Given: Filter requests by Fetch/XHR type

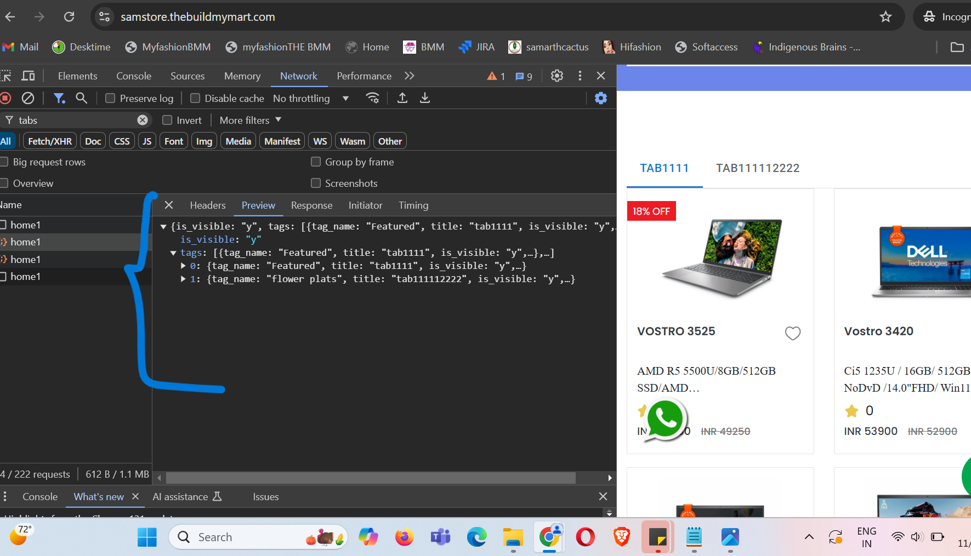Looking at the screenshot, I should (50, 141).
